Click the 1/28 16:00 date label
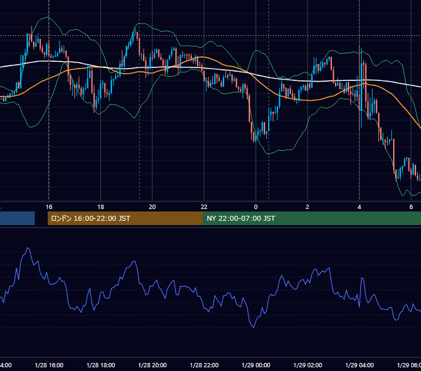The width and height of the screenshot is (421, 371). tap(49, 365)
